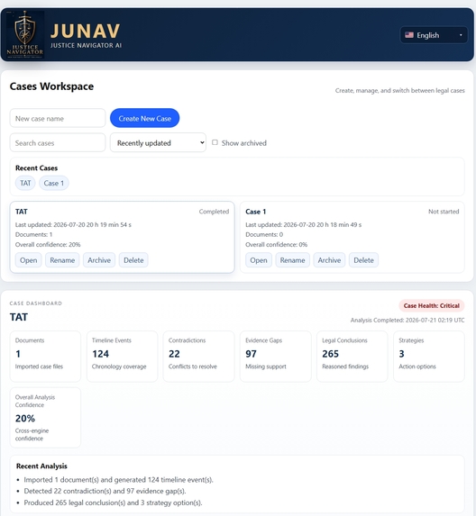Click 'Overall confidence: 20%' on TAT card
Screen dimensions: 476x516
pos(48,245)
